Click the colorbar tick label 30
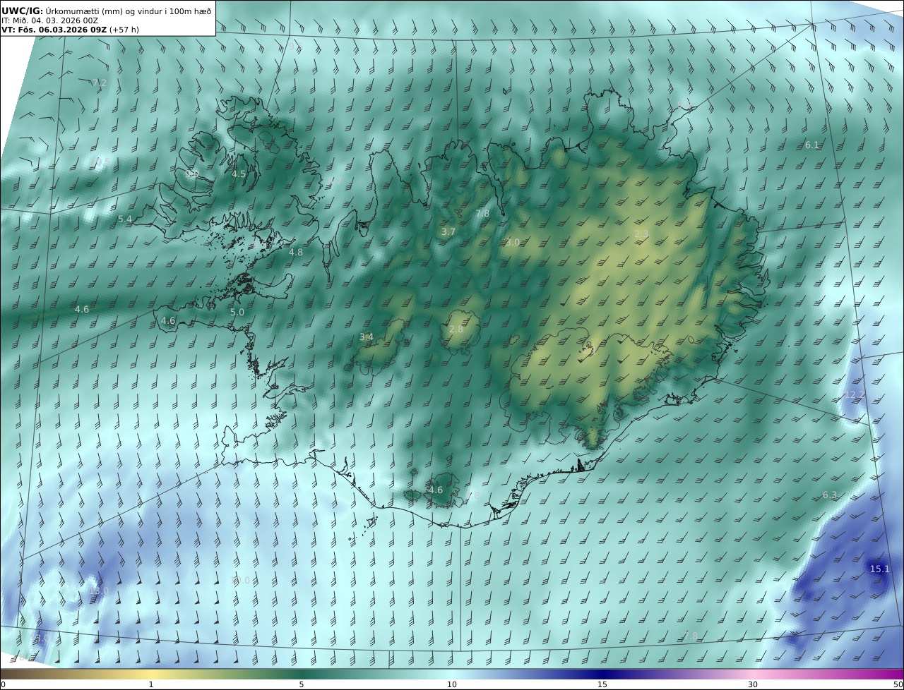904x690 pixels. click(x=753, y=685)
